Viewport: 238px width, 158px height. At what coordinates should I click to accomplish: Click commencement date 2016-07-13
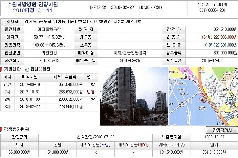212,61
